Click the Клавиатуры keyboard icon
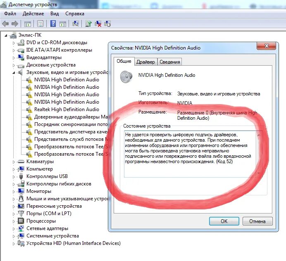 pos(21,161)
